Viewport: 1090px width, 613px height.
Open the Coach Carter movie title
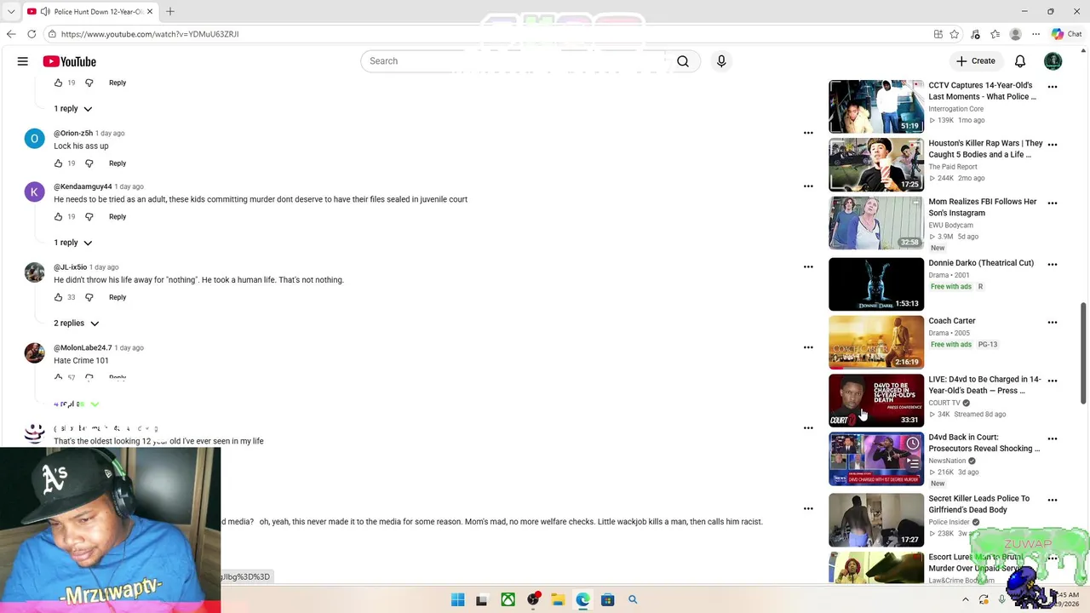[x=952, y=321]
